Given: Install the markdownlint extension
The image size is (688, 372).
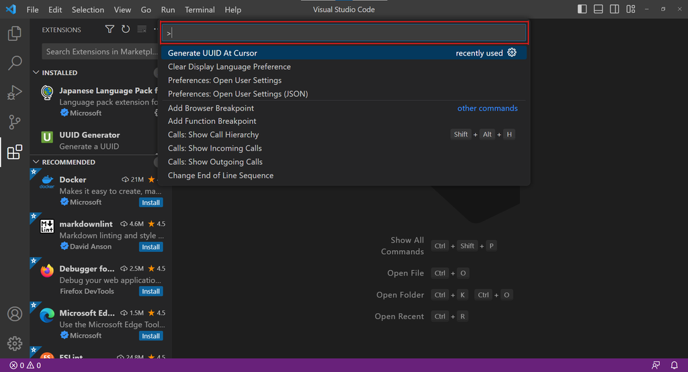Looking at the screenshot, I should 150,247.
